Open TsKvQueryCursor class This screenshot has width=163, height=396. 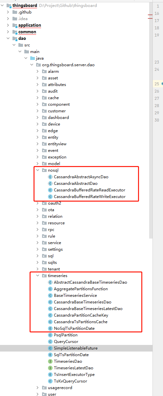[70, 381]
